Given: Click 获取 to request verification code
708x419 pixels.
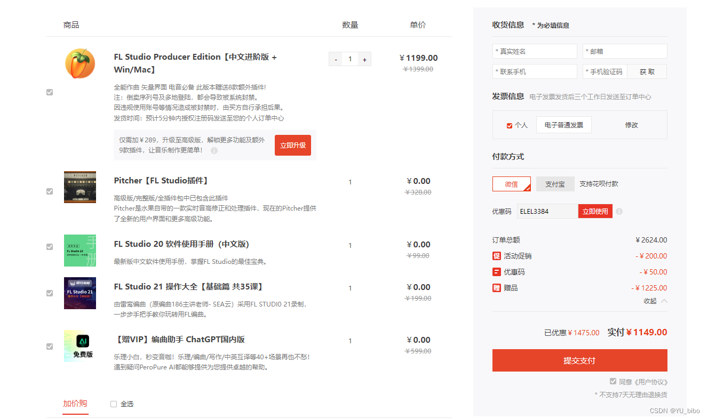Looking at the screenshot, I should (647, 71).
